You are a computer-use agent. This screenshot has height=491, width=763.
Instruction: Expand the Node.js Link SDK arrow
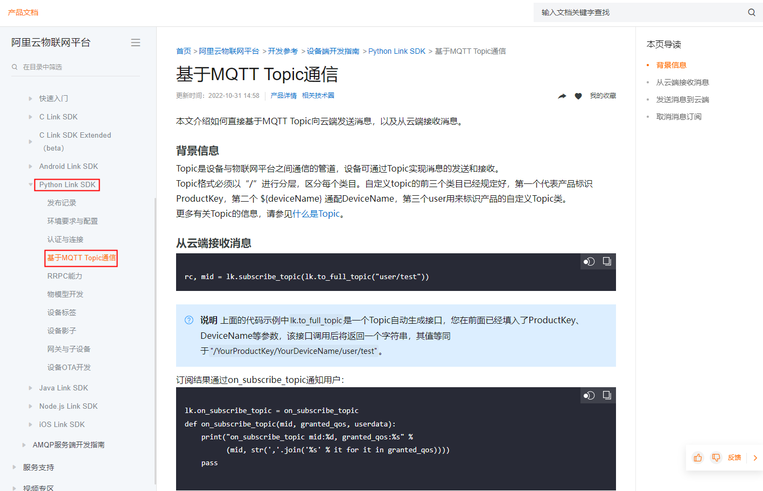(x=30, y=406)
